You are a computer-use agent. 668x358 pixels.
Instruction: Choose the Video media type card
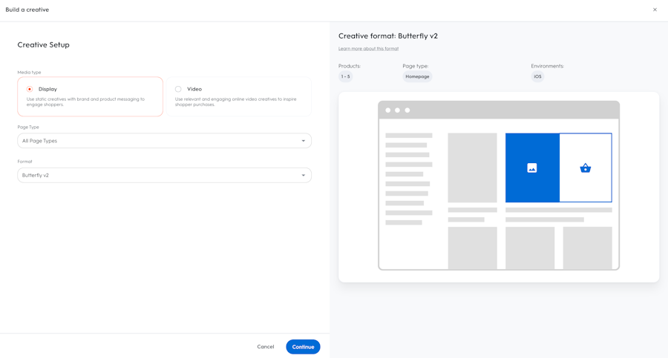pos(238,96)
